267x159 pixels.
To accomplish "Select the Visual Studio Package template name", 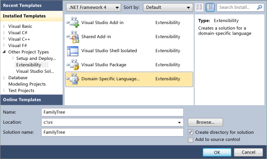I will (104, 65).
